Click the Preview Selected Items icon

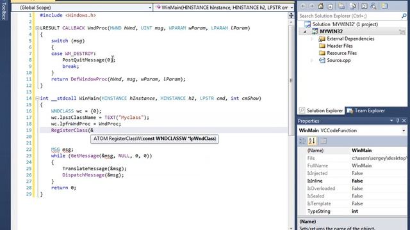pos(384,6)
